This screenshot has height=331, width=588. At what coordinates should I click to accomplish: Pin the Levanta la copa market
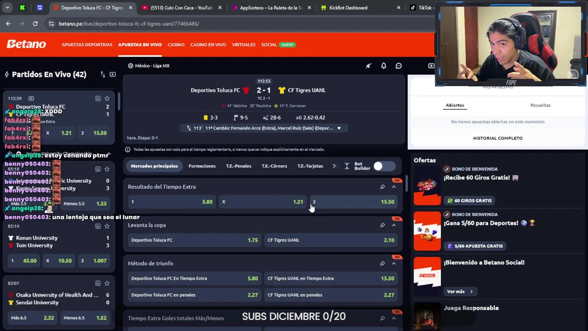pos(382,225)
